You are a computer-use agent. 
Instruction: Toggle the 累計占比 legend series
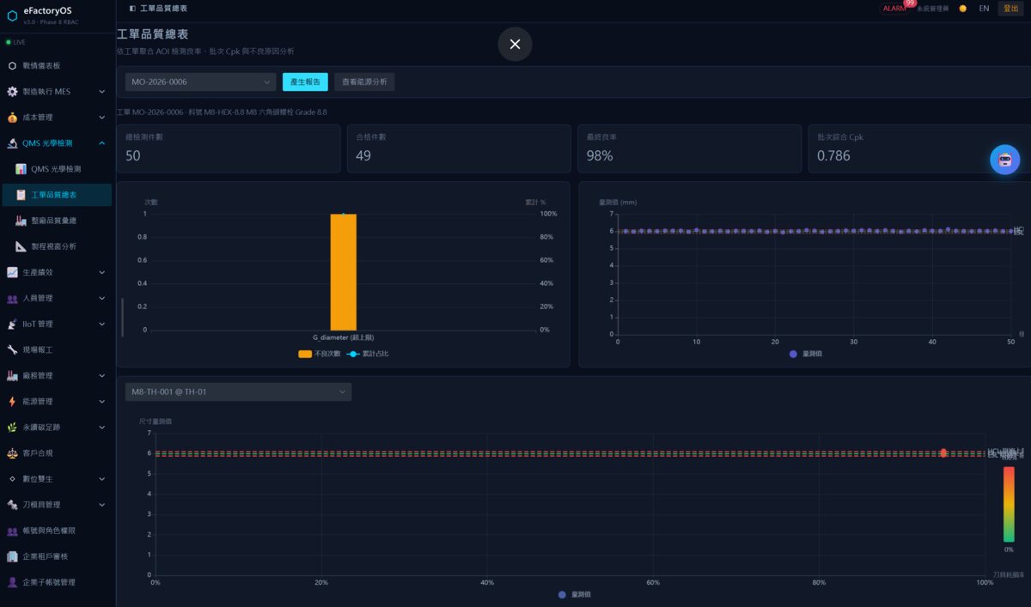[x=368, y=354]
